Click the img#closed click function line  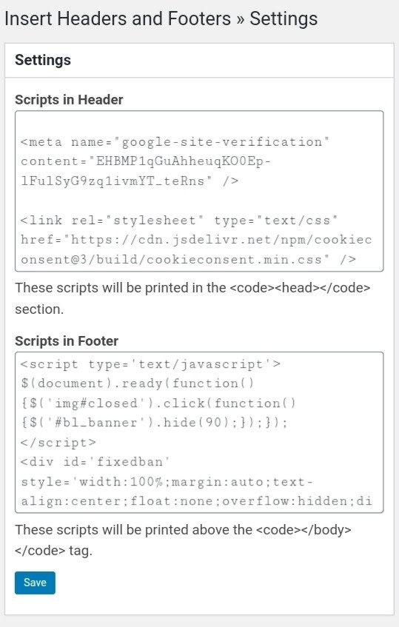point(158,403)
